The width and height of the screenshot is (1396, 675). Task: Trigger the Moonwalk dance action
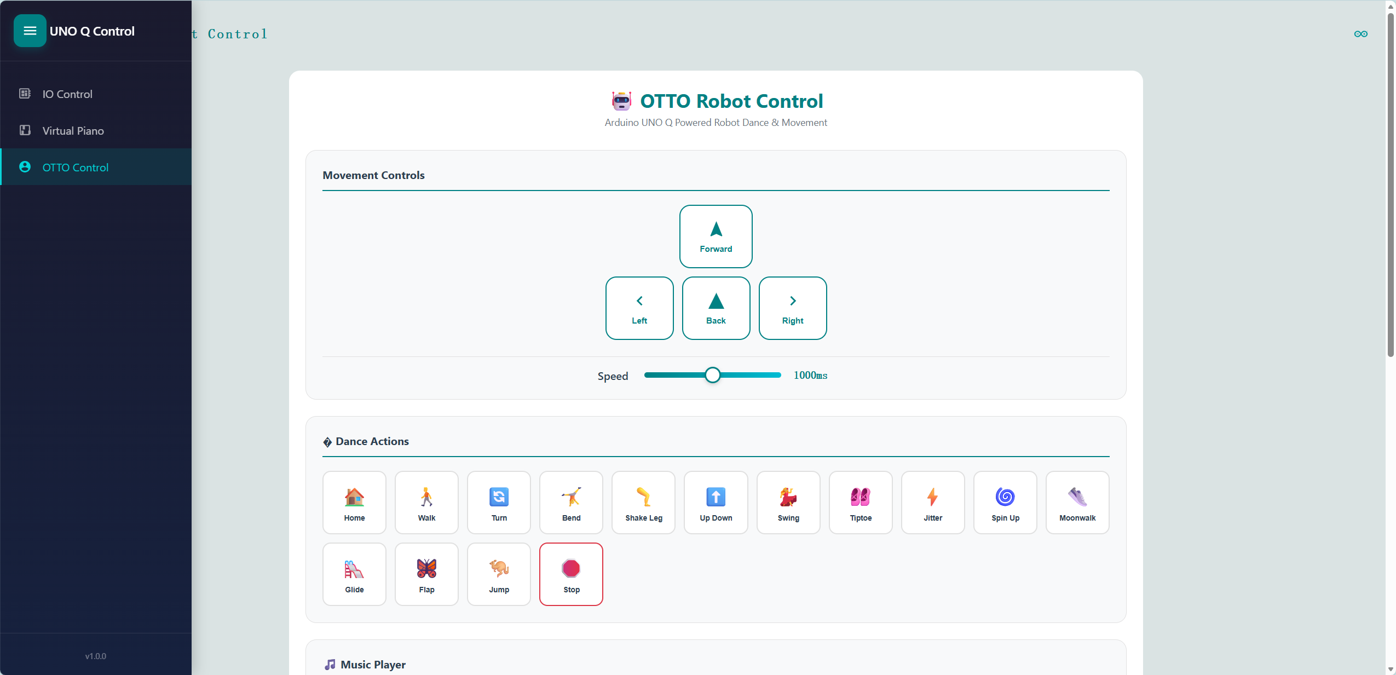1077,503
